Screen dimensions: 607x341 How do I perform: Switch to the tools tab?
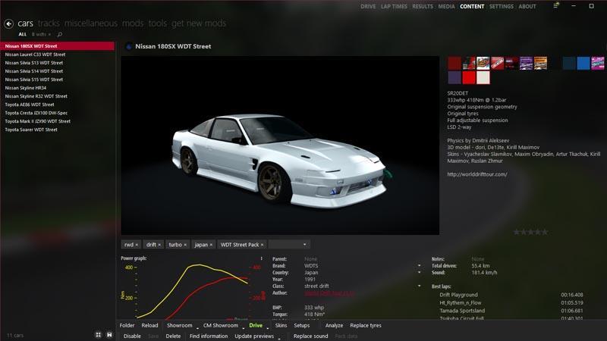click(x=158, y=23)
